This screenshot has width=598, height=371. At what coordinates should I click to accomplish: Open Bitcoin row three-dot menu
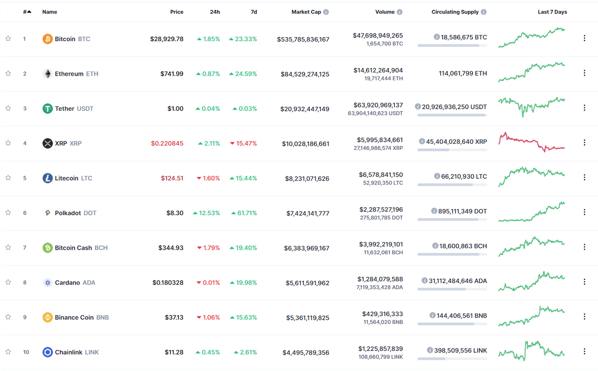point(584,38)
